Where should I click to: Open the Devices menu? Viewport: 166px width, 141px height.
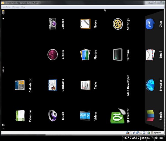coord(15,7)
